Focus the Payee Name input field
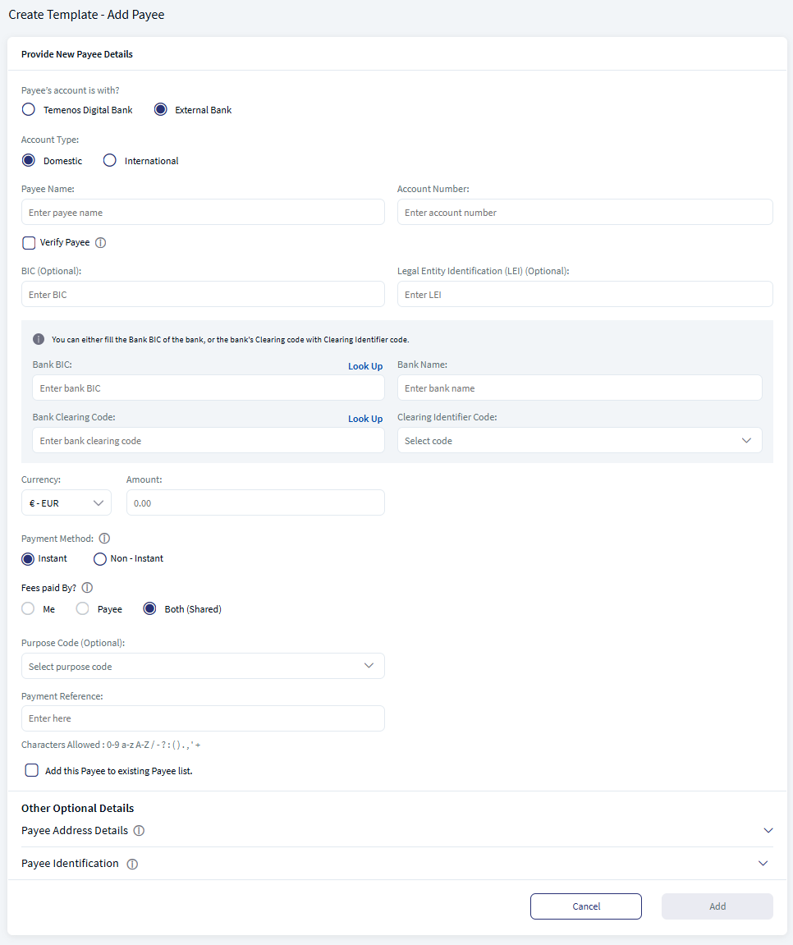793x945 pixels. pyautogui.click(x=203, y=212)
